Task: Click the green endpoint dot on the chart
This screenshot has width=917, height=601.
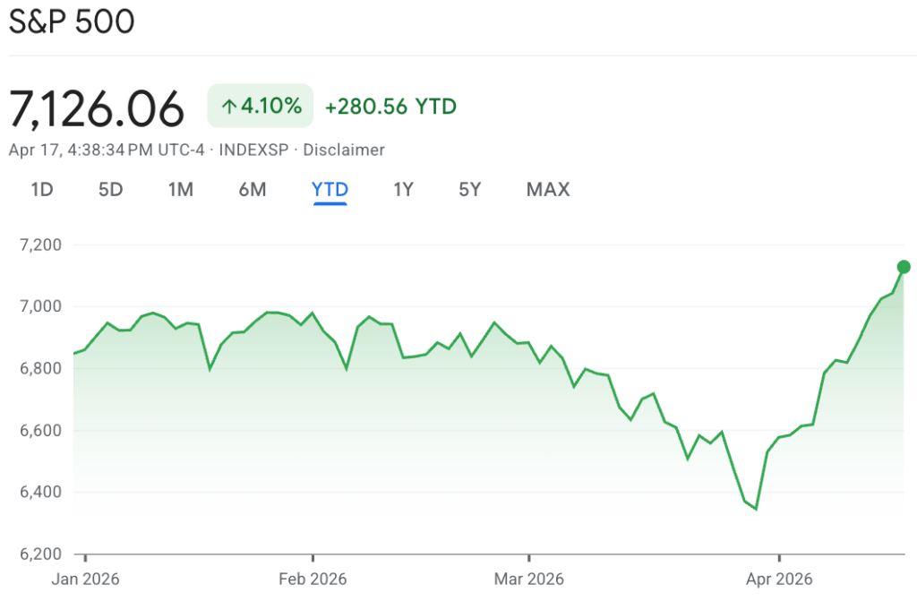Action: (x=904, y=267)
